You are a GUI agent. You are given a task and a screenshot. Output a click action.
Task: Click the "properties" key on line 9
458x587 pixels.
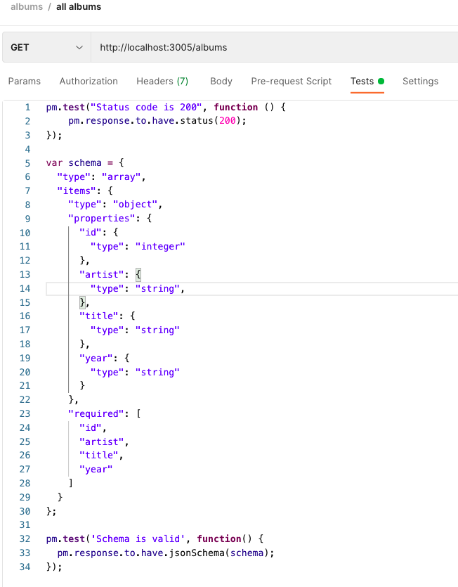[x=102, y=218]
